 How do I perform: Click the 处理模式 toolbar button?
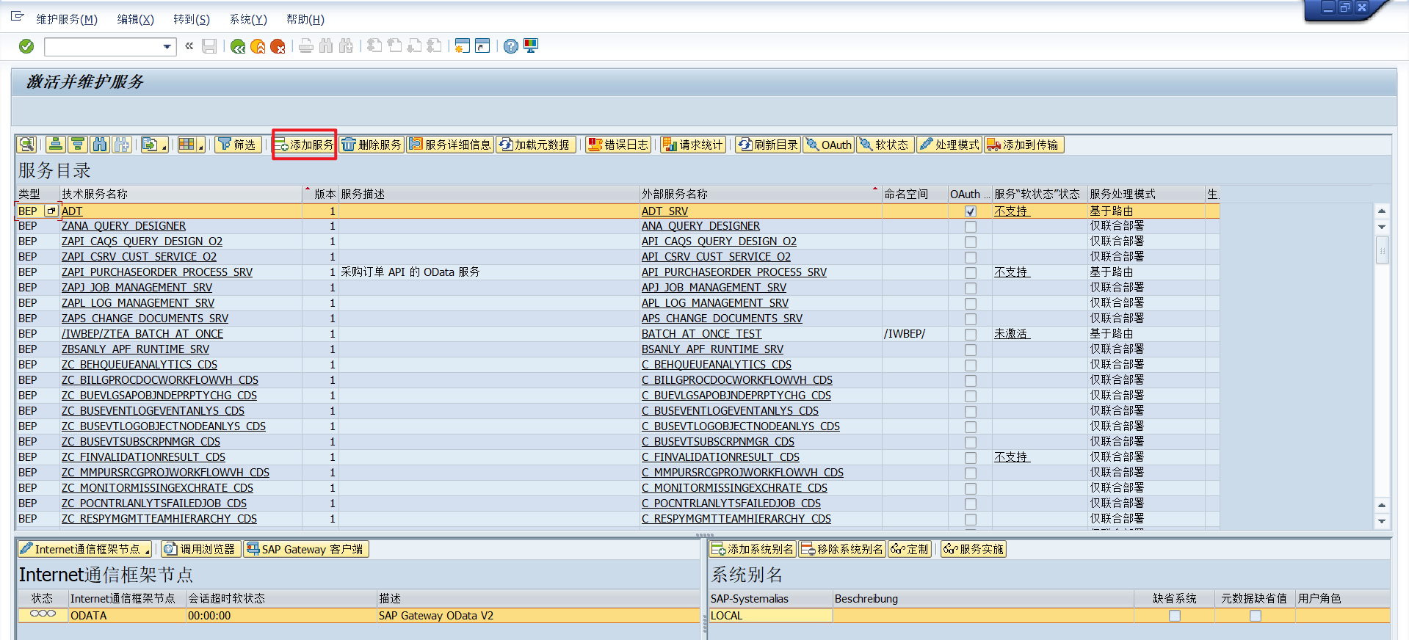tap(949, 145)
